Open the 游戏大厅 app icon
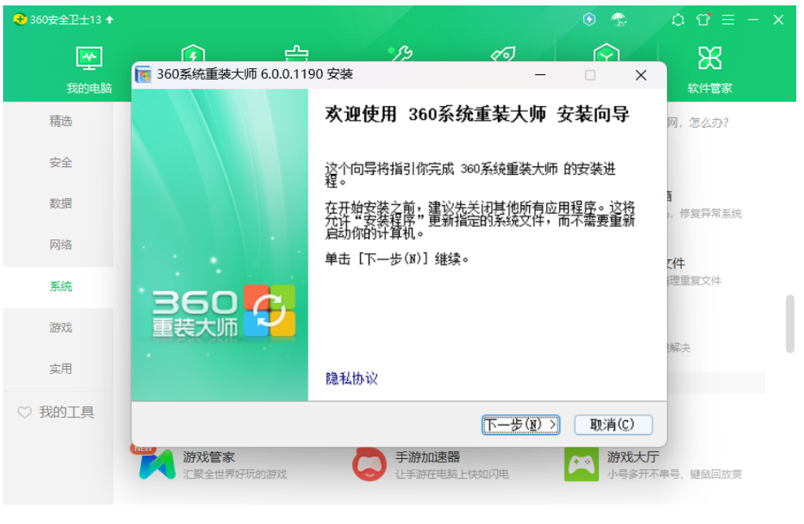 [582, 464]
